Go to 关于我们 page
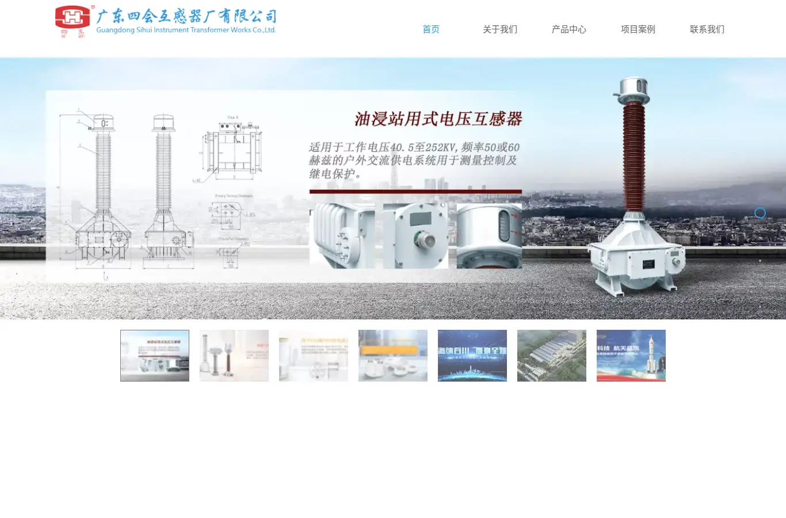The image size is (786, 518). click(x=500, y=29)
